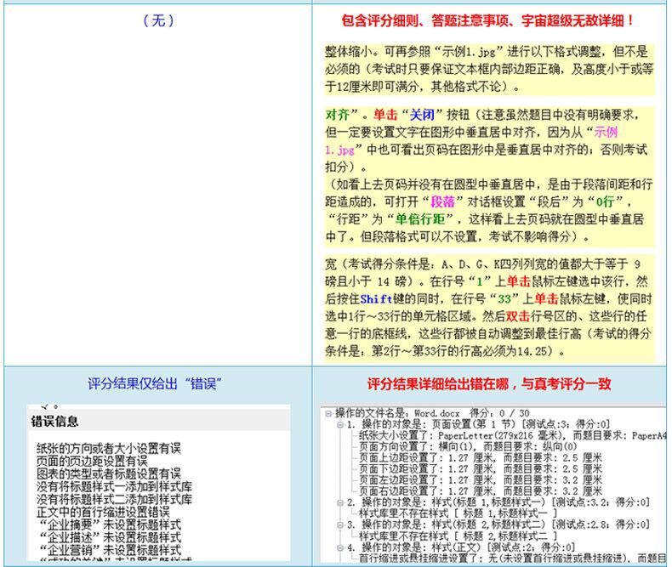The image size is (672, 567).
Task: Click the paragraph starting '整体缩小'
Action: point(489,70)
